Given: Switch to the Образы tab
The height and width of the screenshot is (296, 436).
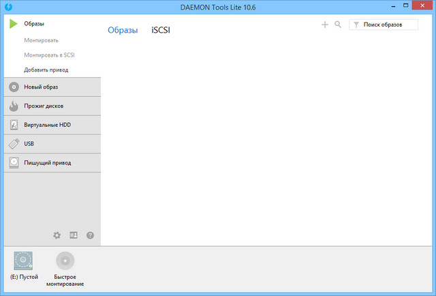Looking at the screenshot, I should click(123, 30).
